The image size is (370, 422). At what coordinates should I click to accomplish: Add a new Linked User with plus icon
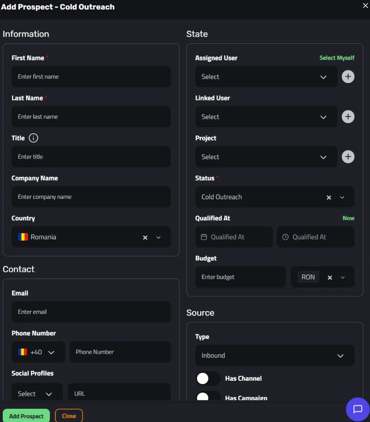(348, 117)
